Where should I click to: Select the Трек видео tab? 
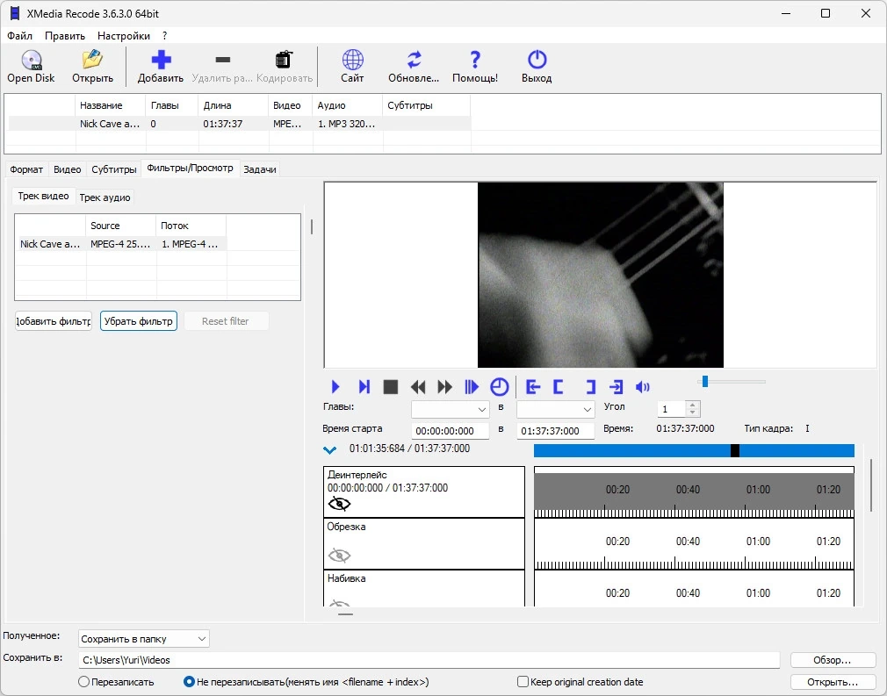44,196
